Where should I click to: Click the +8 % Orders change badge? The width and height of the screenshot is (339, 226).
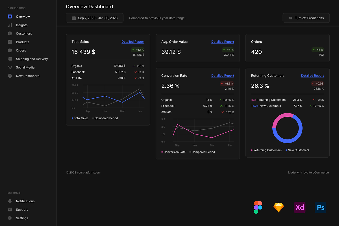(318, 50)
